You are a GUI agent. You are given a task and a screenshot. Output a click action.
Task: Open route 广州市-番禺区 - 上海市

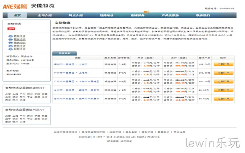click(71, 73)
